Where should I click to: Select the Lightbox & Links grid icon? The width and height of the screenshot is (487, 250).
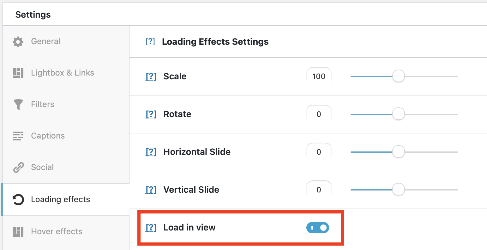pyautogui.click(x=18, y=73)
